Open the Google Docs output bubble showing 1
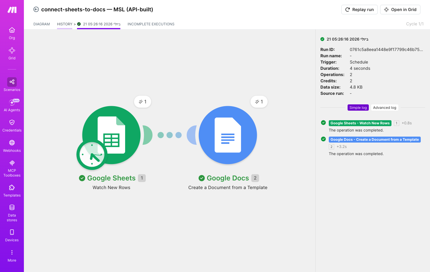Image resolution: width=430 pixels, height=272 pixels. pyautogui.click(x=259, y=102)
